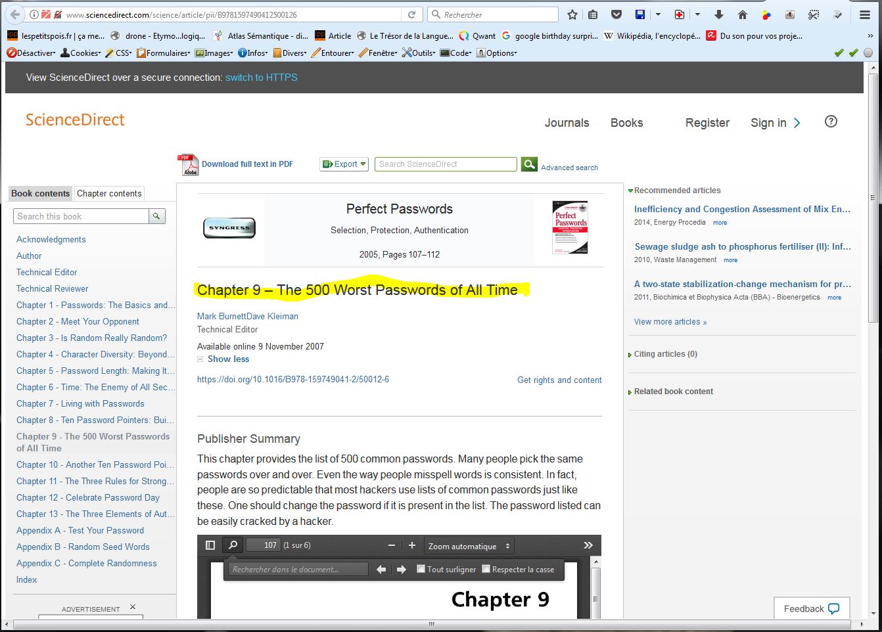Click the 'switch to HTTPS' link
Image resolution: width=882 pixels, height=632 pixels.
(261, 78)
